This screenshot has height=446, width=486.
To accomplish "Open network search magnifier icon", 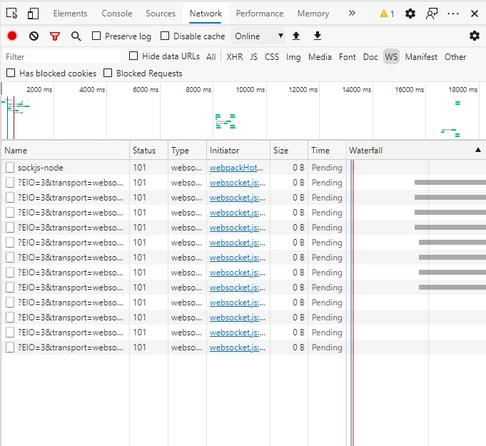I will pyautogui.click(x=76, y=36).
